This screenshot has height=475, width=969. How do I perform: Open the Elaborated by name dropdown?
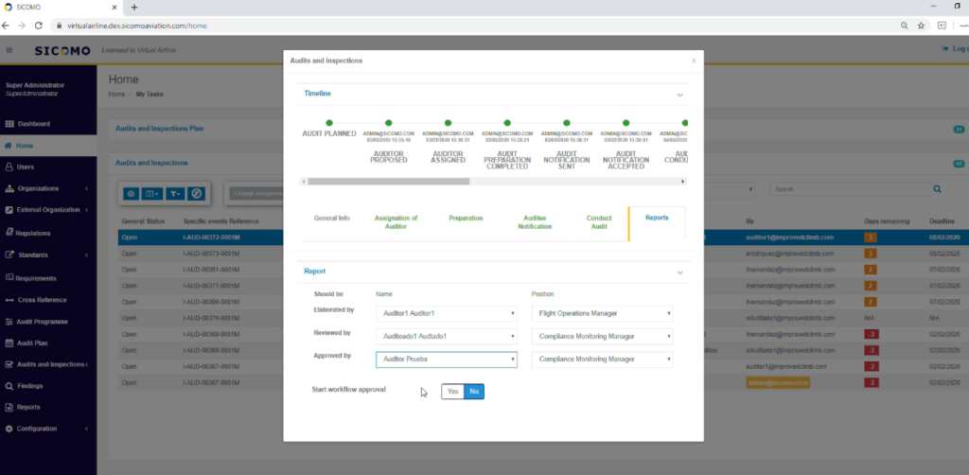click(446, 313)
